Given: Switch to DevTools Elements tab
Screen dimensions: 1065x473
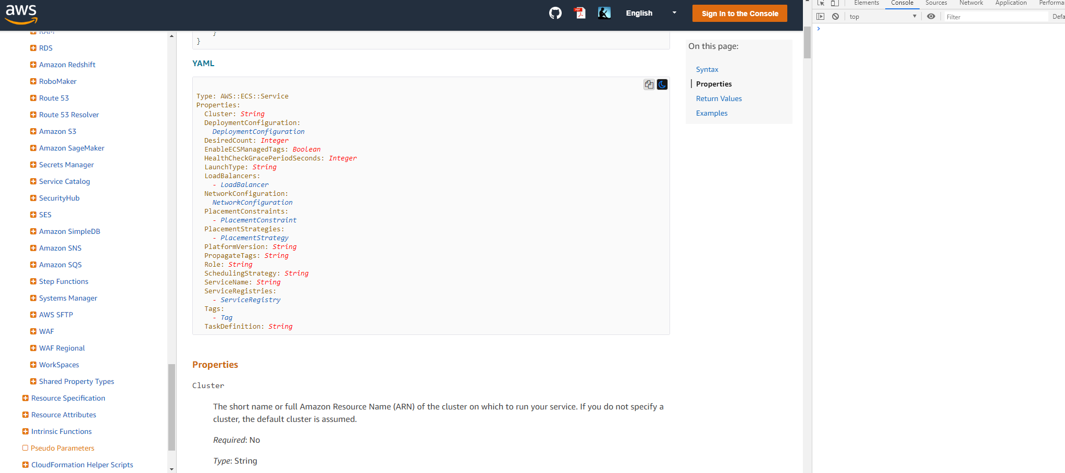Looking at the screenshot, I should coord(866,3).
